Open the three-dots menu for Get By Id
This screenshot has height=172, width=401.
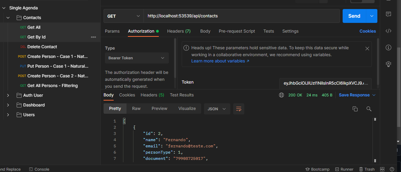coord(93,37)
